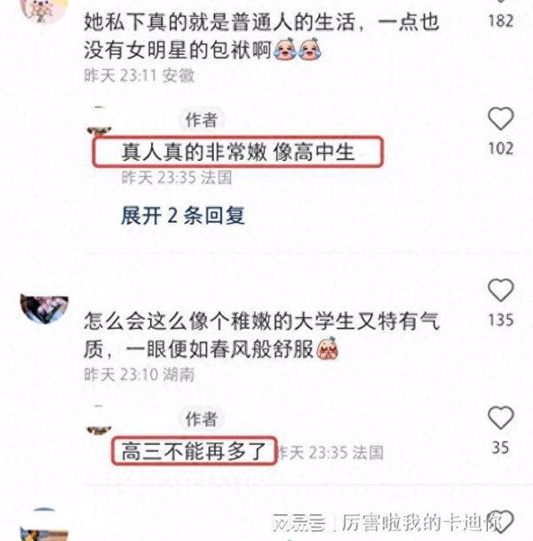Open author avatar beside 真人真的非常嫩 reply

coord(99,122)
